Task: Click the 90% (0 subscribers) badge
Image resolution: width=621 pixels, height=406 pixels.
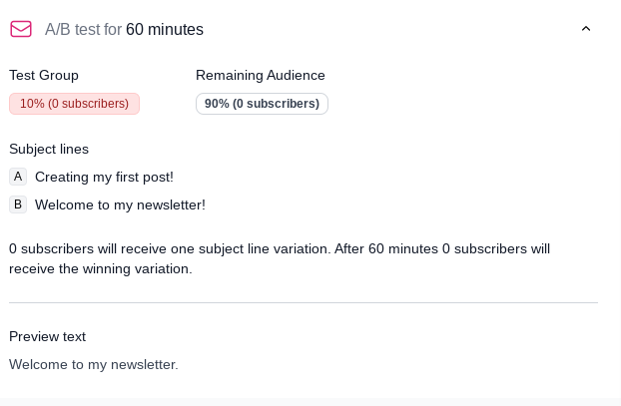Action: 262,104
